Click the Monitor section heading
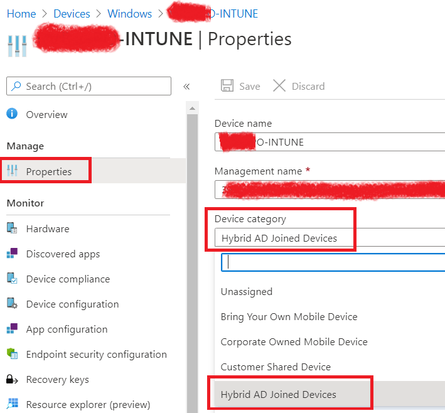Image resolution: width=445 pixels, height=413 pixels. 25,203
